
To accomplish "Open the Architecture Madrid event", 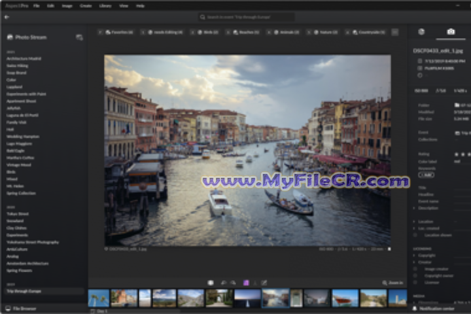I will 24,59.
